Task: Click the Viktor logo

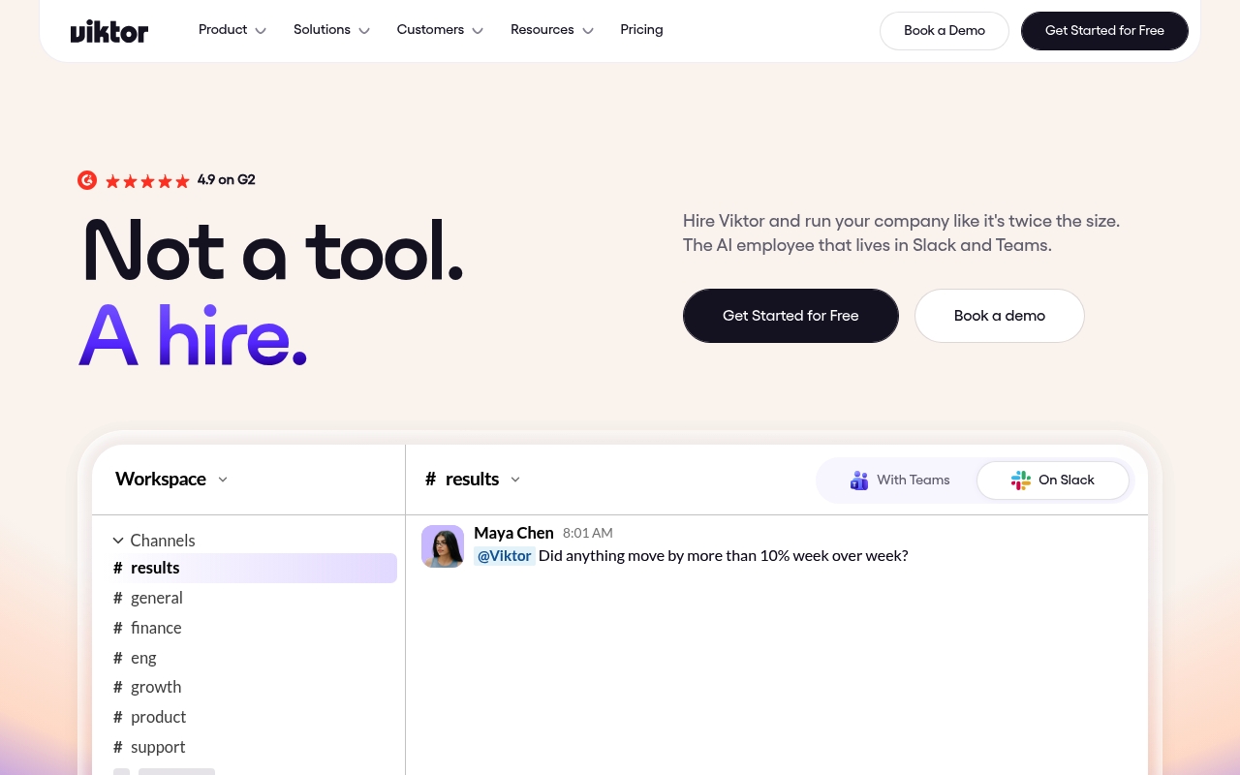Action: (109, 32)
